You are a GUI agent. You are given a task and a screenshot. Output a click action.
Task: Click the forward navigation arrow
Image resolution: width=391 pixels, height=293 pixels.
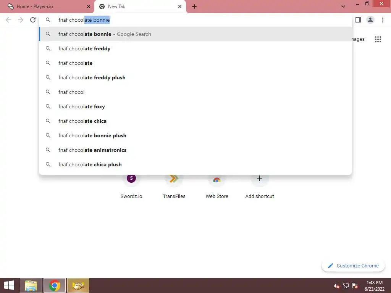(x=21, y=20)
